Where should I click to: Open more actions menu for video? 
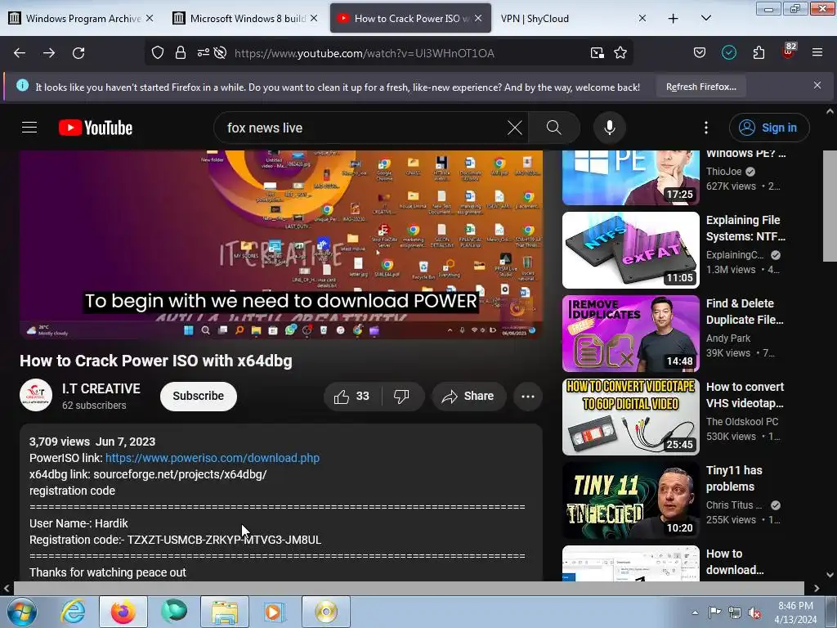[x=528, y=397]
